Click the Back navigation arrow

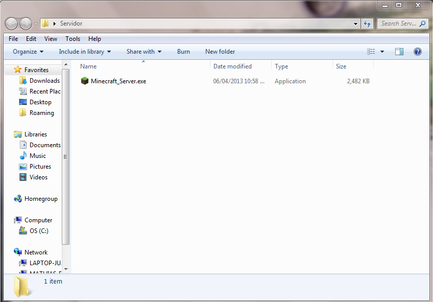11,24
